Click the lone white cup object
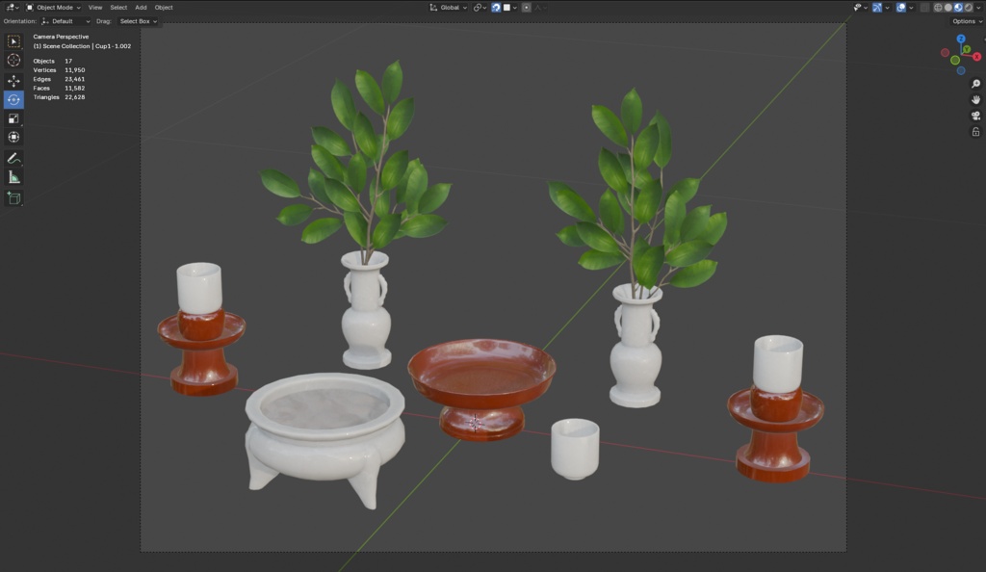 coord(576,450)
